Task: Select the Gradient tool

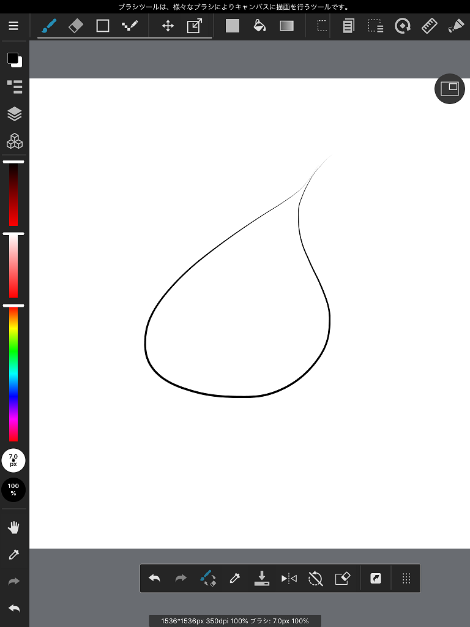Action: (286, 26)
